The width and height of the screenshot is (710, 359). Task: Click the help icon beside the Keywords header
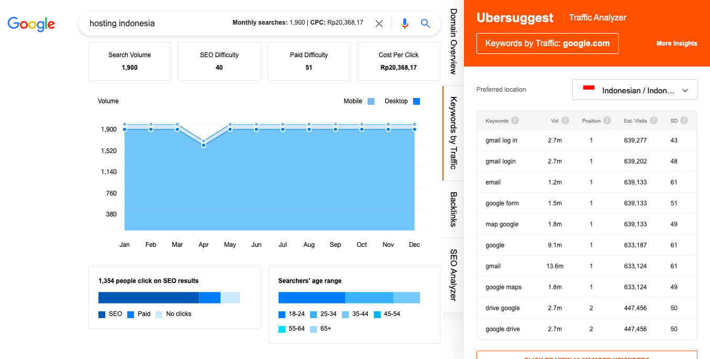[x=514, y=121]
